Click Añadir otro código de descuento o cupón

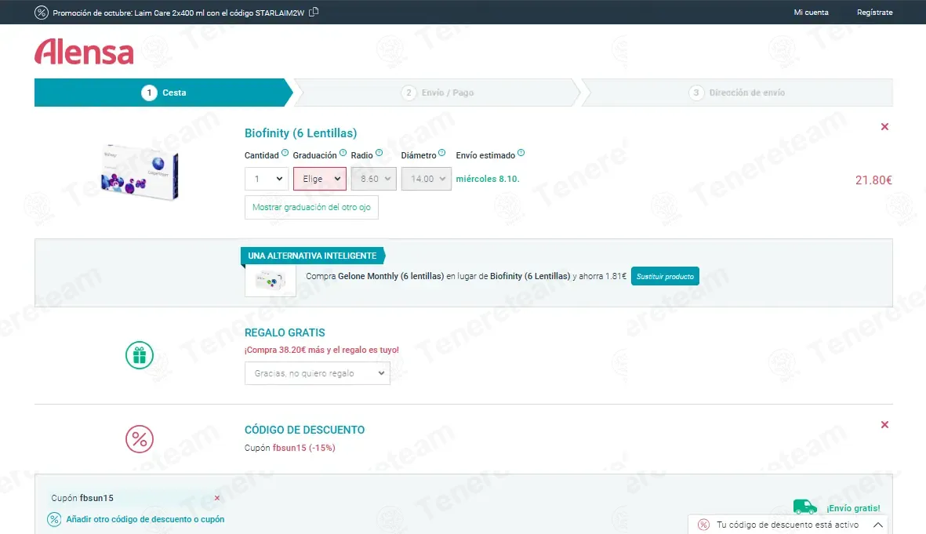pyautogui.click(x=145, y=519)
